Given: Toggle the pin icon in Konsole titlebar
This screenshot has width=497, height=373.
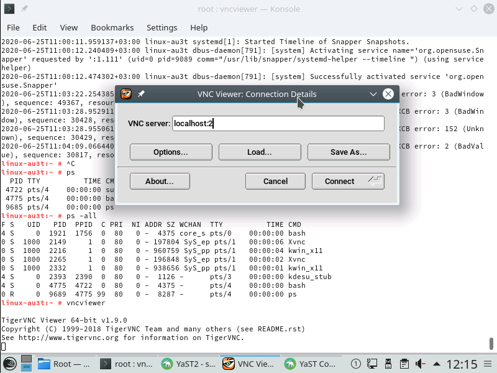Looking at the screenshot, I should click(24, 9).
